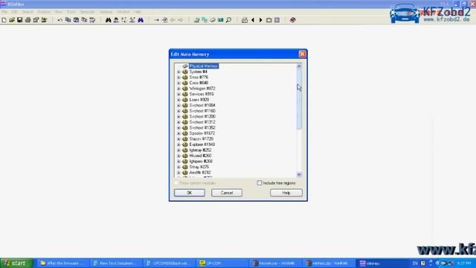Viewport: 476px width, 268px height.
Task: Expand the Explorer #1948 process node
Action: (178, 144)
